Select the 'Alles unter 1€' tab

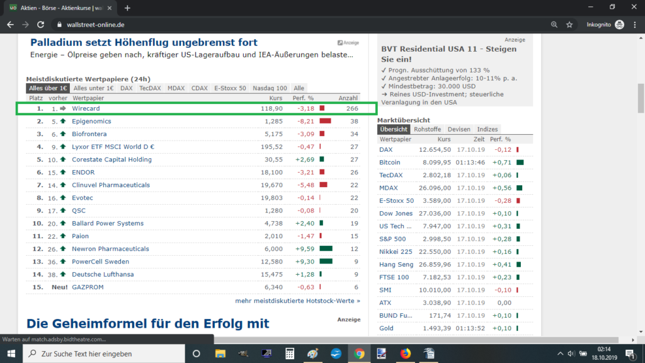93,88
